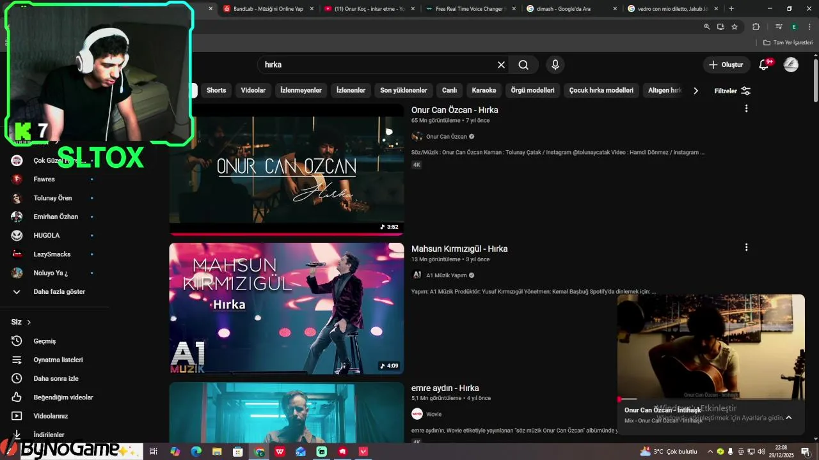Play the Mahsun Kırmızıgül Hırka thumbnail

pos(287,309)
